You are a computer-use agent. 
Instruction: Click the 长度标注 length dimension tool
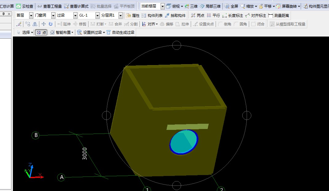[x=233, y=16]
